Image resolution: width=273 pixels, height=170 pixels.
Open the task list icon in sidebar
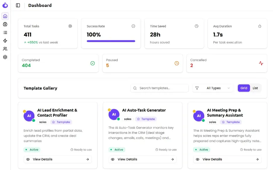pyautogui.click(x=5, y=33)
